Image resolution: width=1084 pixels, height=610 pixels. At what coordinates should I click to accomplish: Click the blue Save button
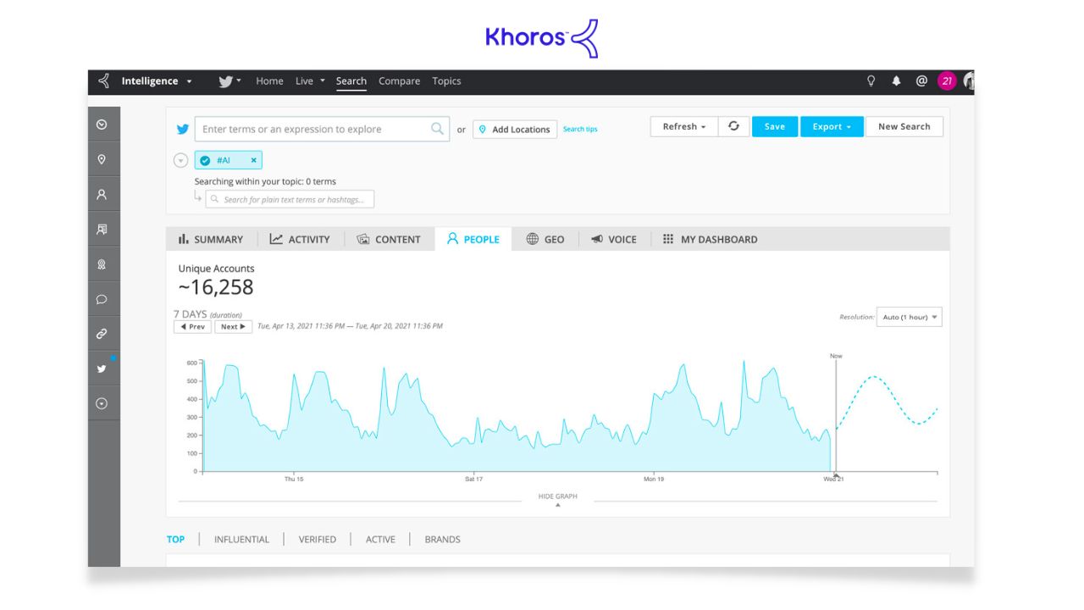[x=775, y=126]
